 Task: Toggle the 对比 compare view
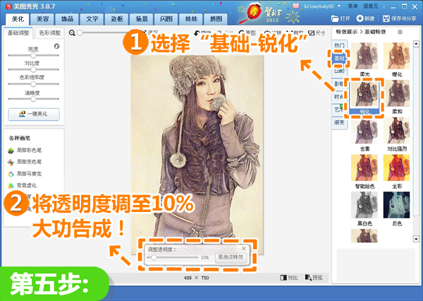pyautogui.click(x=289, y=278)
